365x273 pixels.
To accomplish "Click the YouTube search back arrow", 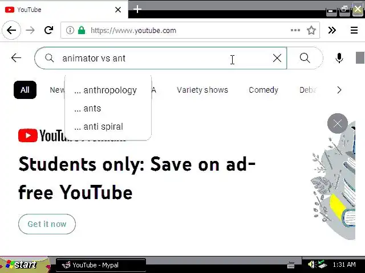I will (17, 58).
